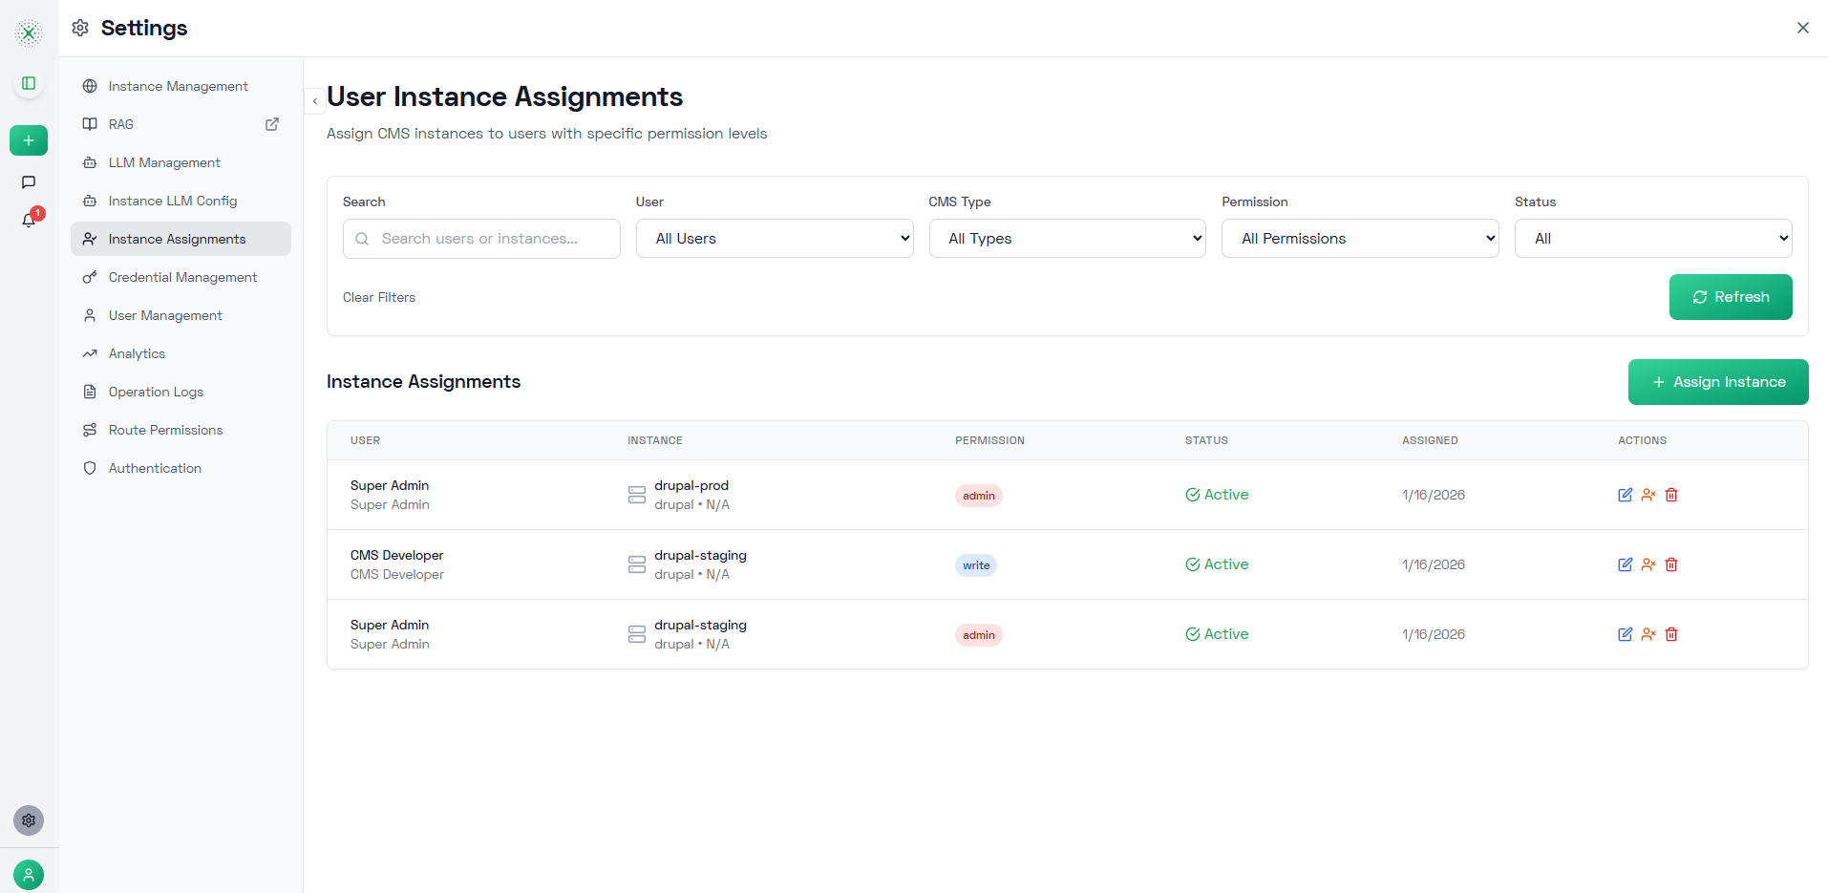Open Instance LLM Config
This screenshot has width=1828, height=893.
(181, 201)
